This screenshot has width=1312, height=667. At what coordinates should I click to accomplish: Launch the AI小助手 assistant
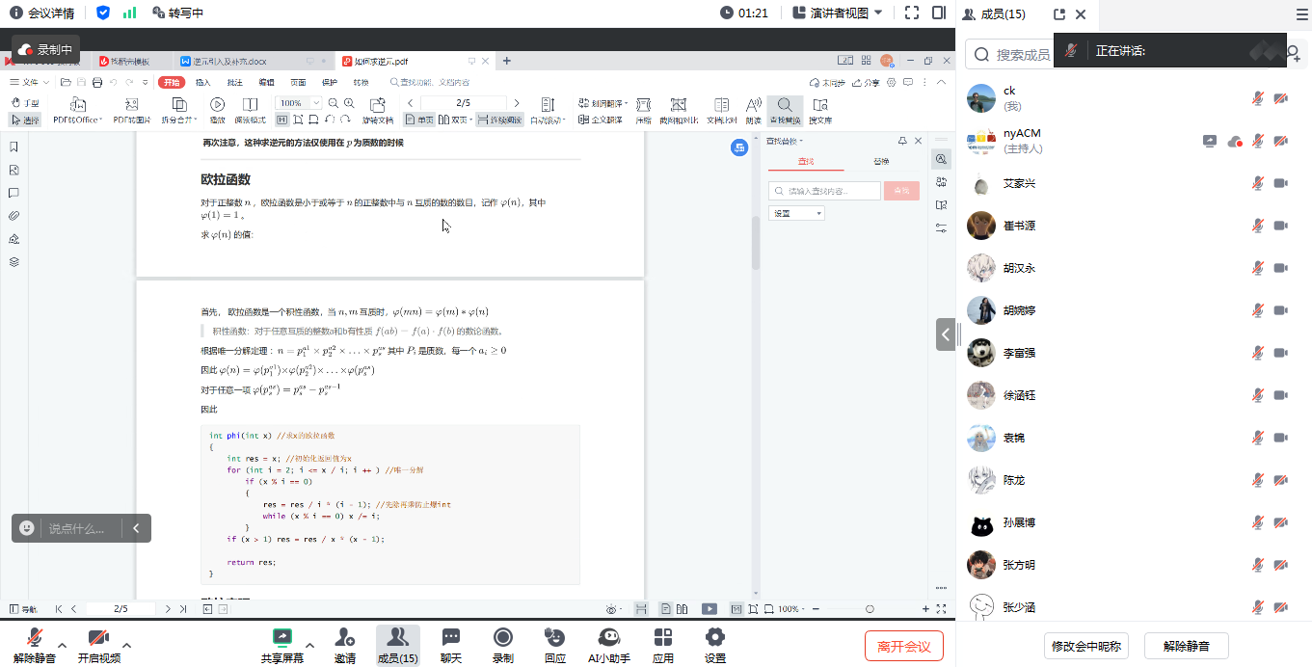click(x=608, y=644)
